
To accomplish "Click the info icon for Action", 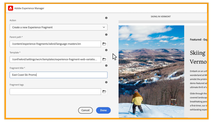I will [106, 18].
